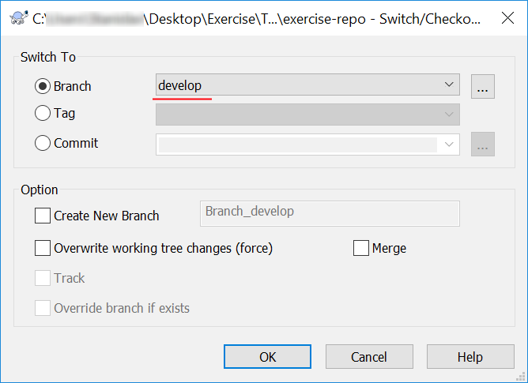Enable the Create New Branch checkbox
Viewport: 528px width, 383px height.
(x=43, y=216)
